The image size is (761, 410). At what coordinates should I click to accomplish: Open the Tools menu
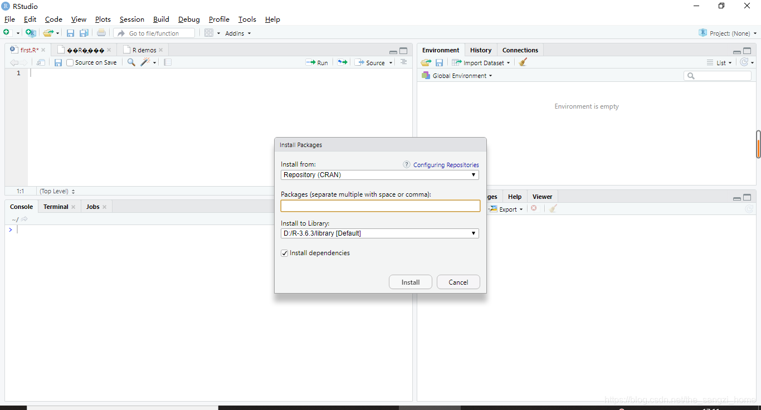point(247,19)
